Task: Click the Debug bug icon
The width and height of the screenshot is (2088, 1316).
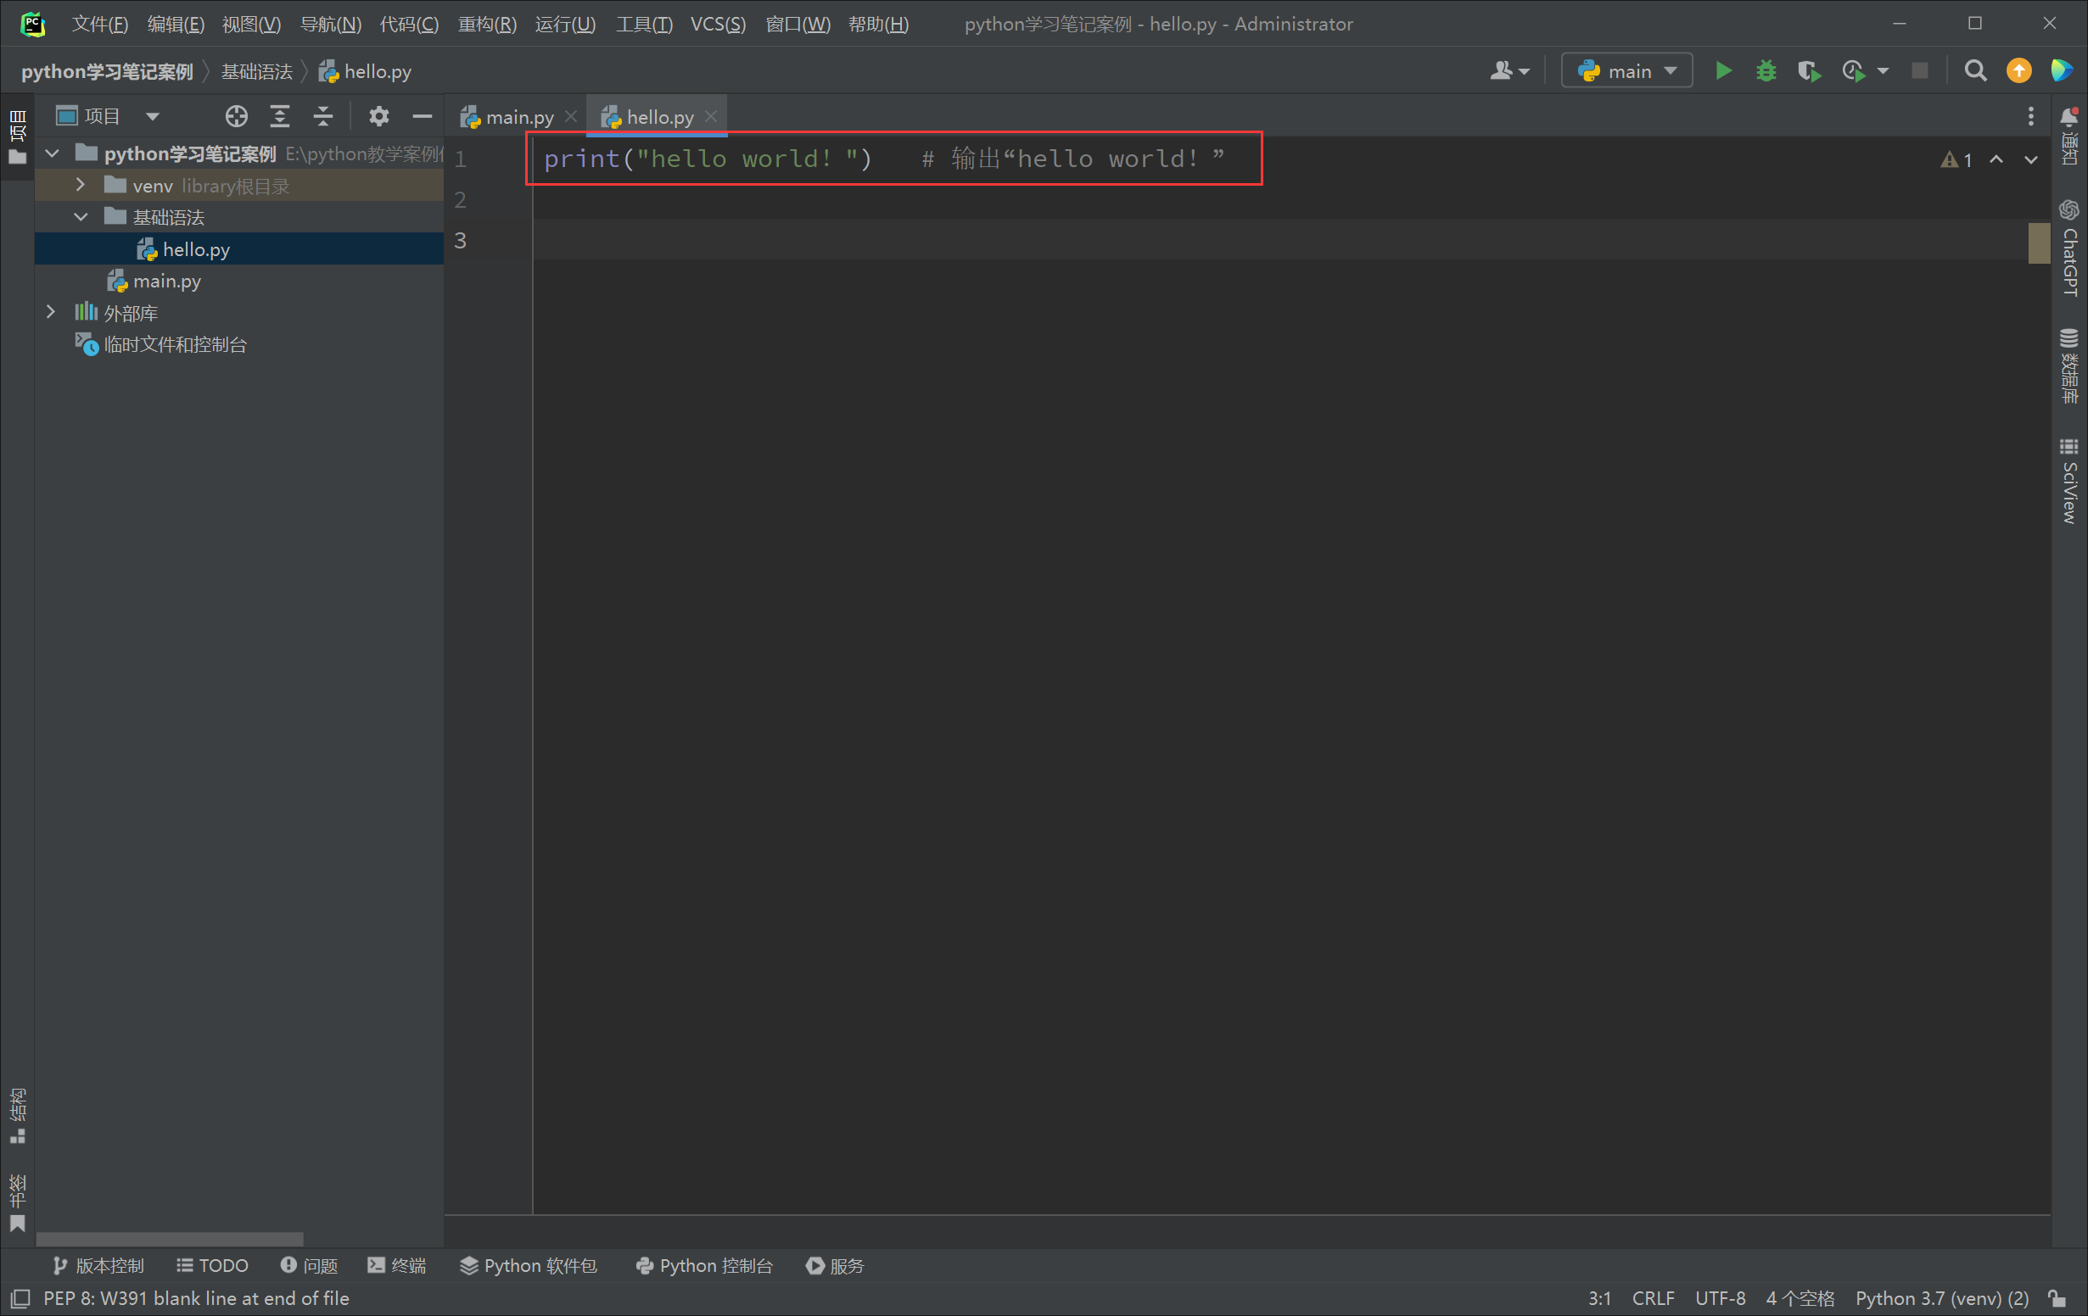Action: point(1766,71)
